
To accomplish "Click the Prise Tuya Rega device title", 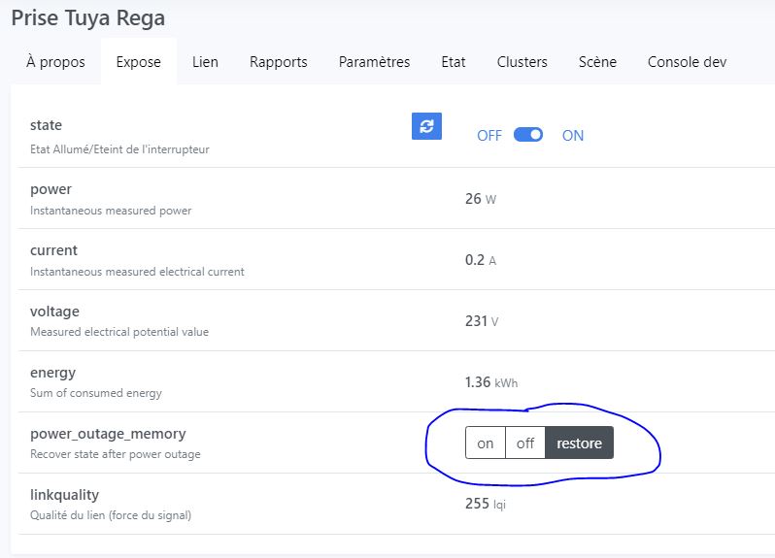I will [x=88, y=18].
